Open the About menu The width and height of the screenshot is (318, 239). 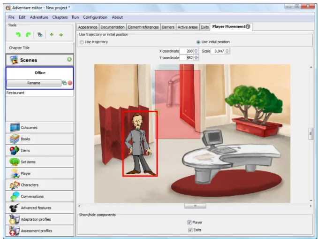click(117, 17)
